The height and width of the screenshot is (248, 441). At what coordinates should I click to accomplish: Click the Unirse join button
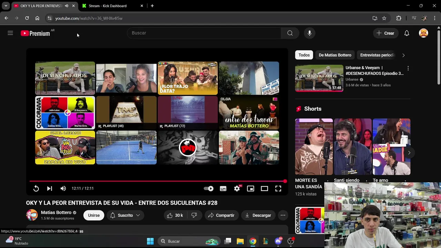pyautogui.click(x=94, y=215)
